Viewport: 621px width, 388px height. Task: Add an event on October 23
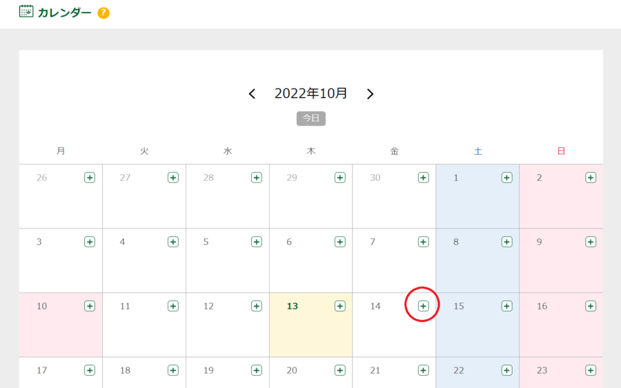click(590, 370)
